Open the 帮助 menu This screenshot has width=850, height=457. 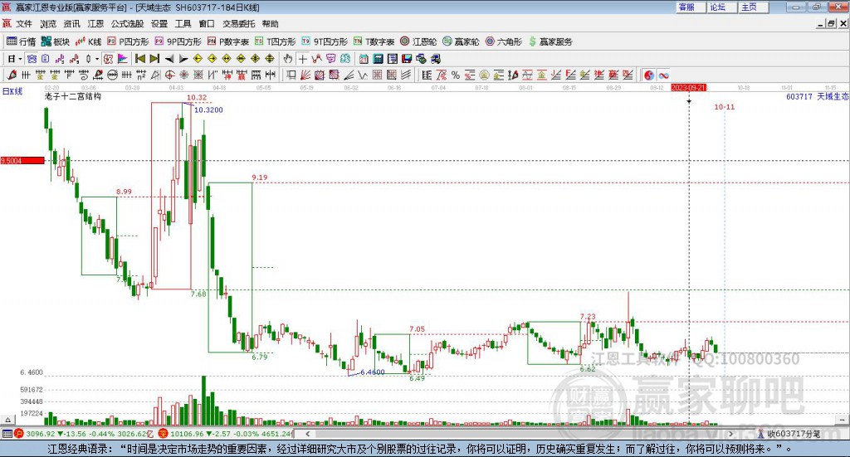270,24
